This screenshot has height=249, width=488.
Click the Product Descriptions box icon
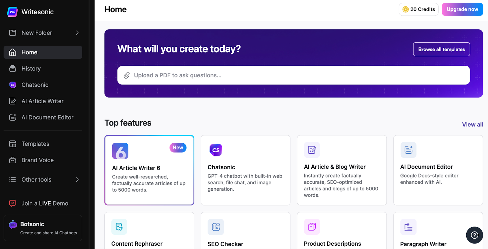[x=312, y=227]
